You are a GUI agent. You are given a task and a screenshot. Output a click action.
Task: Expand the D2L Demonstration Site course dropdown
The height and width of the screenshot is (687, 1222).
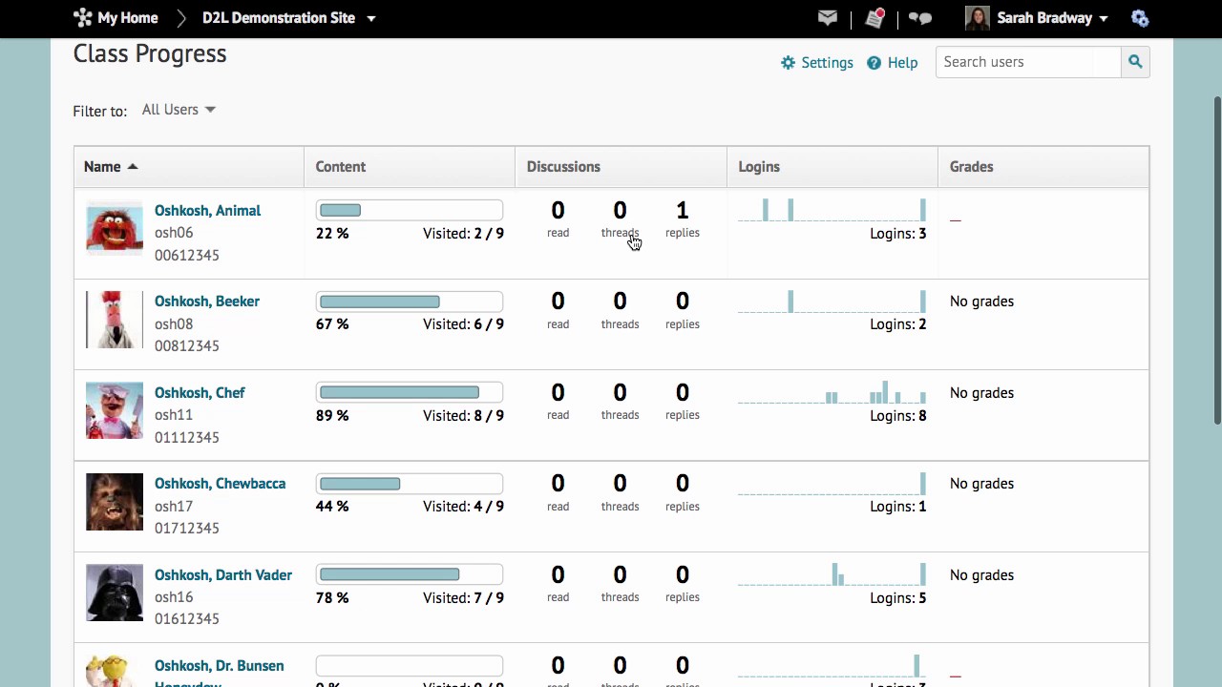point(371,18)
